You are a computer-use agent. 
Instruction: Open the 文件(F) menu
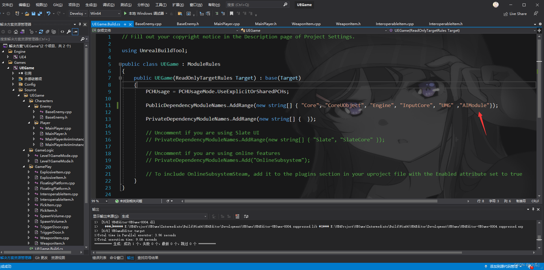click(x=7, y=5)
